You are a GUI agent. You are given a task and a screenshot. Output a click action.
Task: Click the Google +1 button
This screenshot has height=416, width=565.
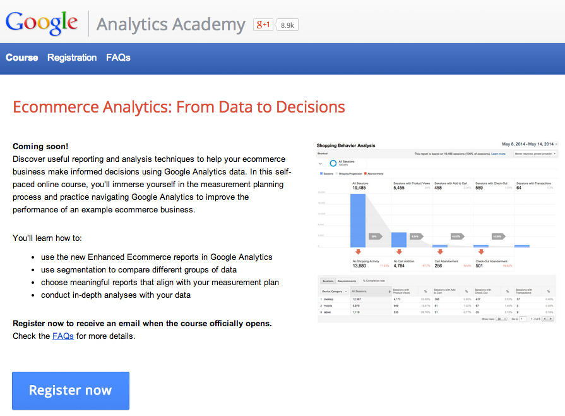(x=263, y=25)
